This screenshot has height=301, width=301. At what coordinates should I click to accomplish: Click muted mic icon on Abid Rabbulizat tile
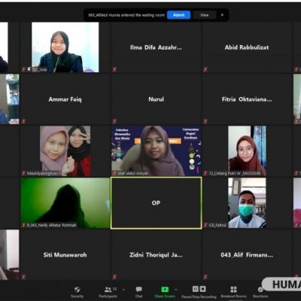[205, 69]
